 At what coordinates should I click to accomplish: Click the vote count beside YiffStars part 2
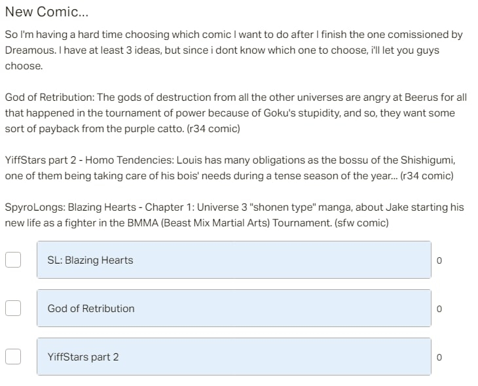pos(439,357)
